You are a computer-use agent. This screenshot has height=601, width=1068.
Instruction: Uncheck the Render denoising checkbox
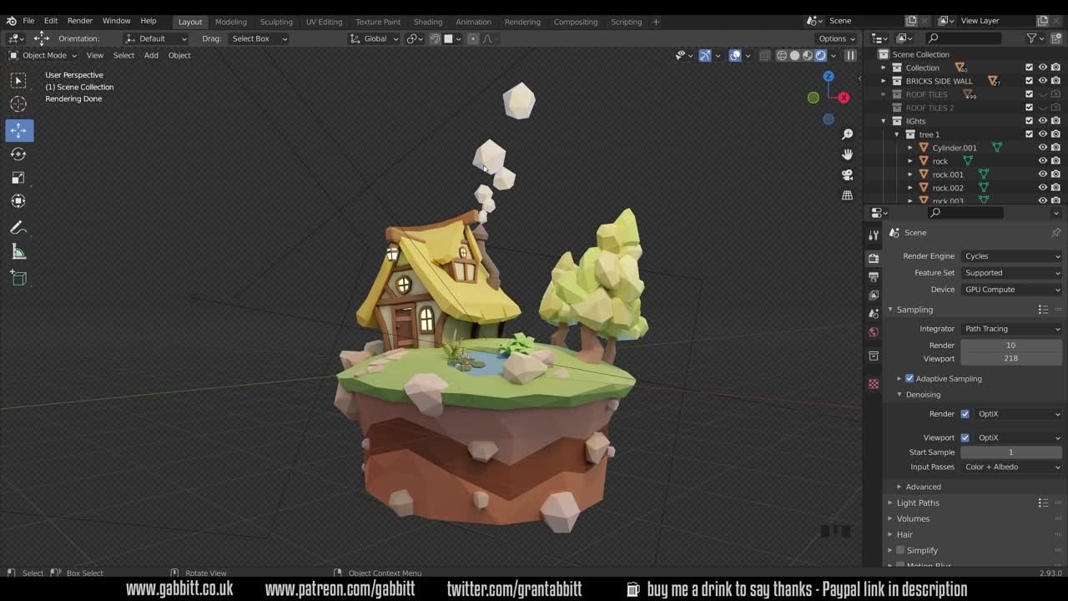tap(965, 413)
